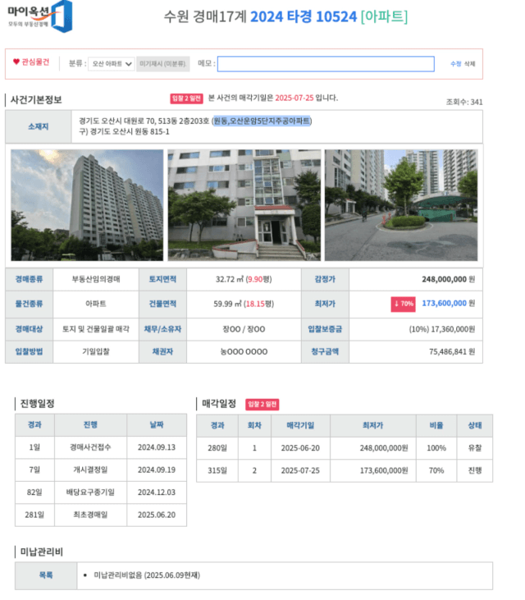
Task: Click the 경매사건접수 row date 2024.09.13
Action: [x=157, y=447]
